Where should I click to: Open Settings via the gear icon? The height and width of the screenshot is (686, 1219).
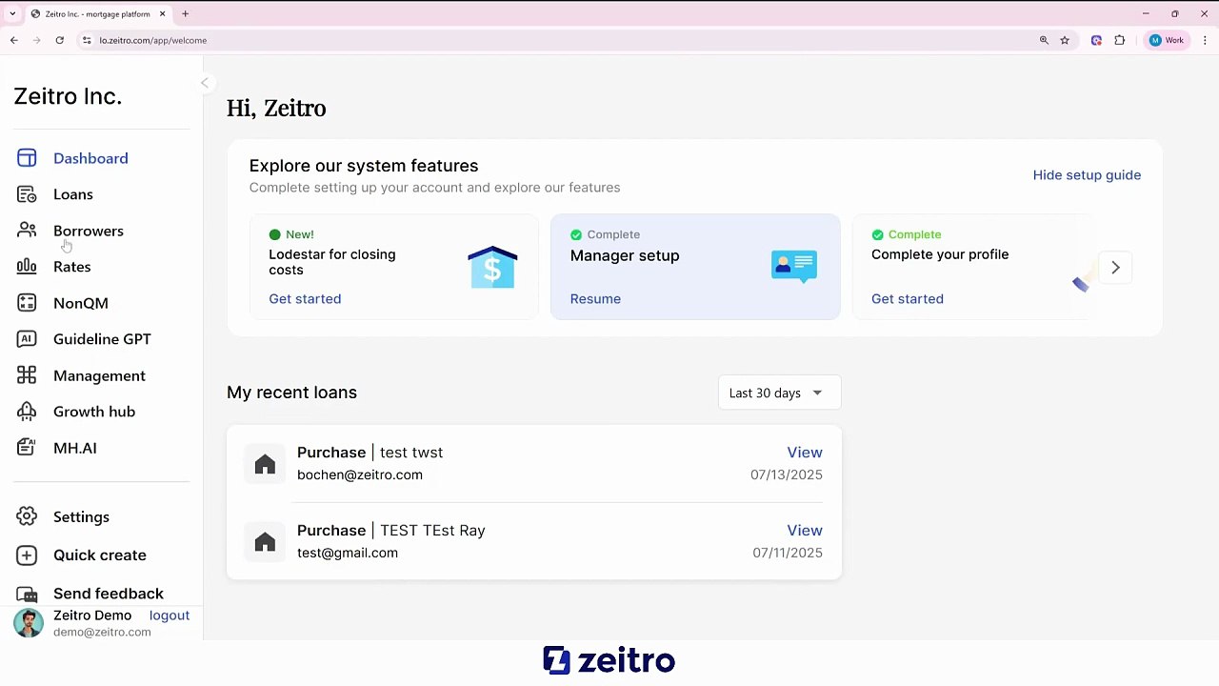[x=27, y=516]
